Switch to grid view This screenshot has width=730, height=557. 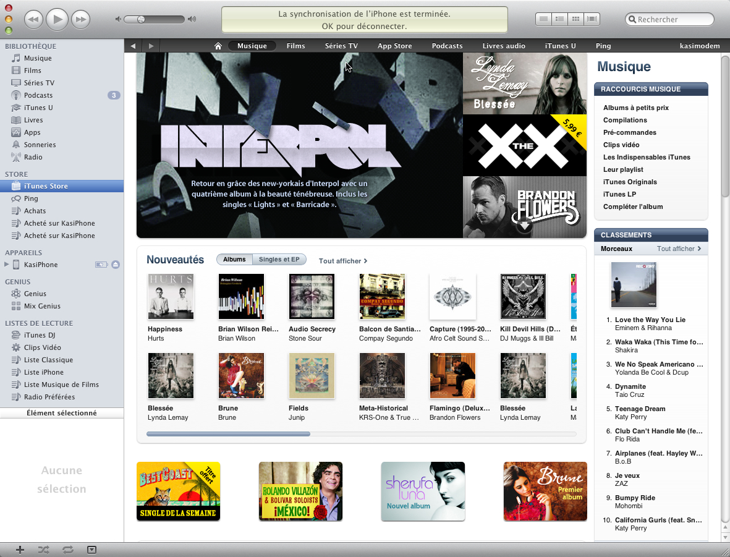pos(575,19)
